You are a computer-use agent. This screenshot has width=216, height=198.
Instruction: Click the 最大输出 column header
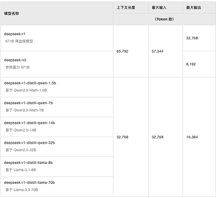[193, 8]
